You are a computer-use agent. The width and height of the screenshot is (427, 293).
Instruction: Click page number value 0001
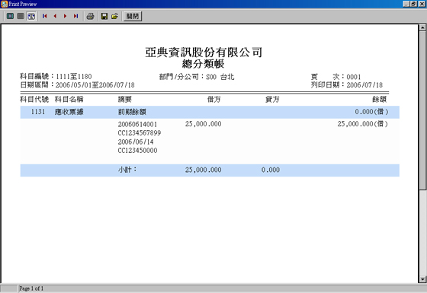tap(354, 77)
